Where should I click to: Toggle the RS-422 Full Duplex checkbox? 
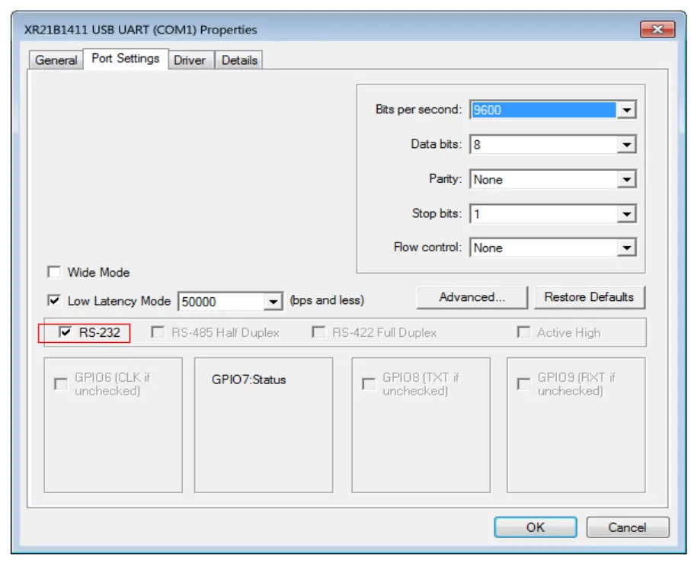(318, 331)
